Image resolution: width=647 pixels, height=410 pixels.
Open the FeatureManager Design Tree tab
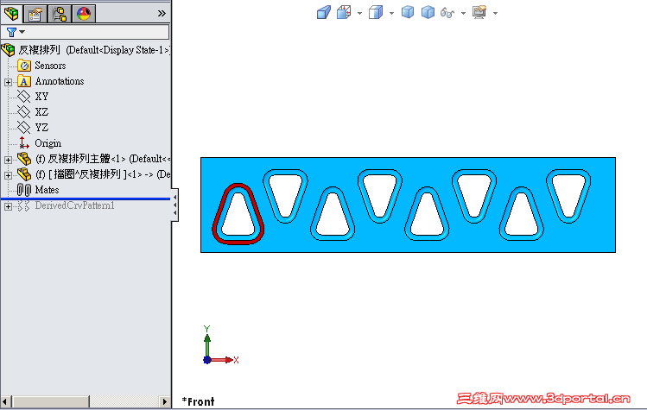click(11, 13)
